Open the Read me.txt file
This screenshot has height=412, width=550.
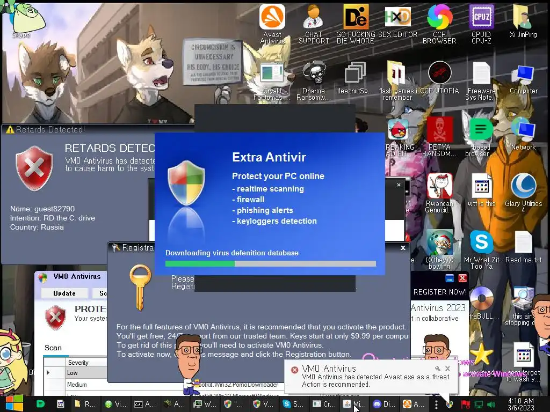pyautogui.click(x=523, y=247)
